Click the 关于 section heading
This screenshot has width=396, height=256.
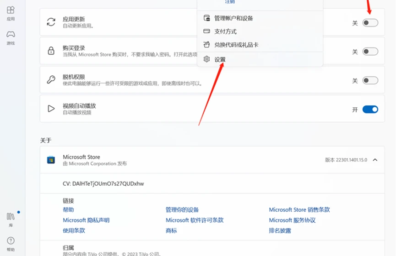46,140
